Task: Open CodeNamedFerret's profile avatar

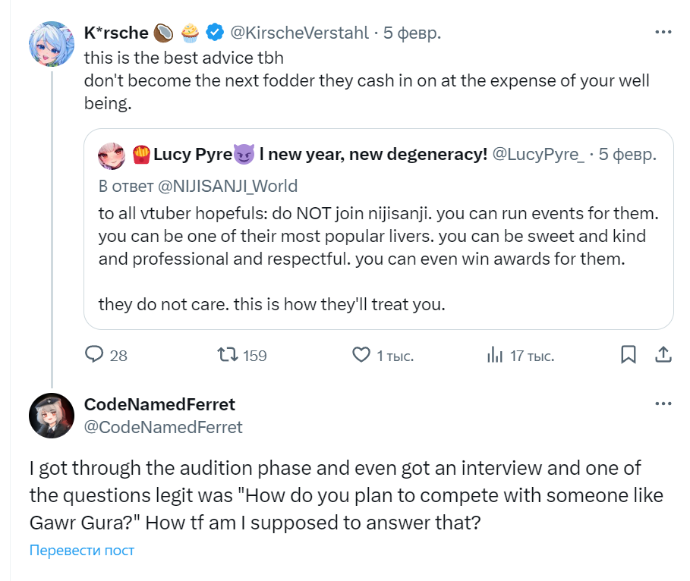Action: 50,416
